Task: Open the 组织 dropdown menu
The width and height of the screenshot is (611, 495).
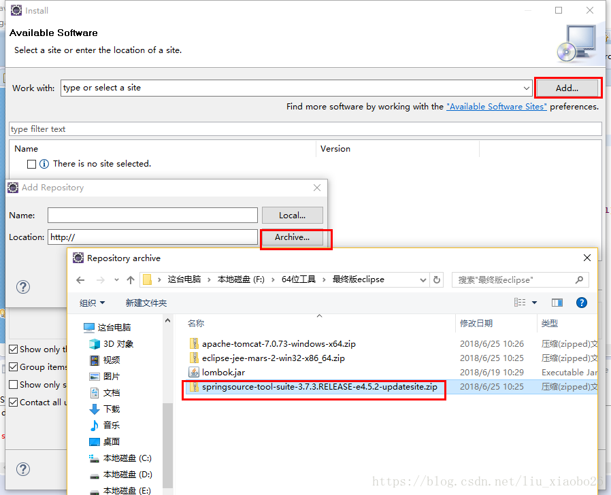Action: pyautogui.click(x=93, y=303)
